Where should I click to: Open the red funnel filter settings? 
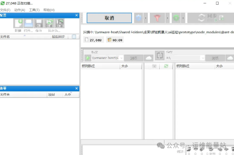157,18
